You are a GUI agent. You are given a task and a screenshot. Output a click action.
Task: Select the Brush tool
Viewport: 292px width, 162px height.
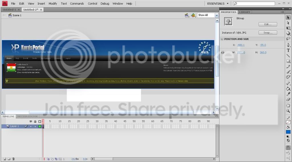[288, 72]
